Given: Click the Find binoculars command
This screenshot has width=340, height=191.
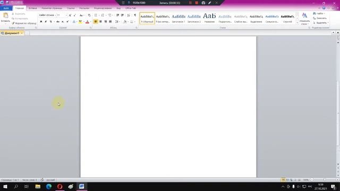Looking at the screenshot, I should (x=319, y=14).
